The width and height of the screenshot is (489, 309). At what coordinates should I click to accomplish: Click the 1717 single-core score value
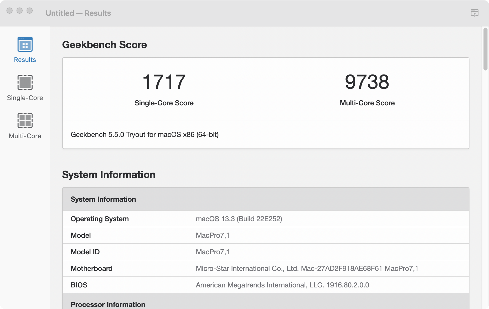pos(164,82)
